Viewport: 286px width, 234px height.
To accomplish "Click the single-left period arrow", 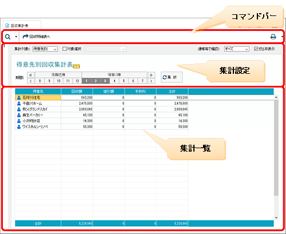I will (x=30, y=81).
